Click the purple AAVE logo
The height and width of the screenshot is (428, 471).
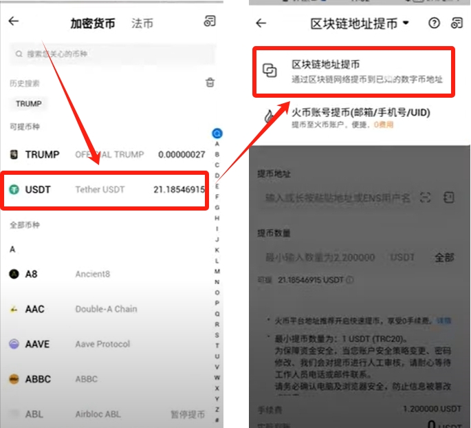[14, 344]
